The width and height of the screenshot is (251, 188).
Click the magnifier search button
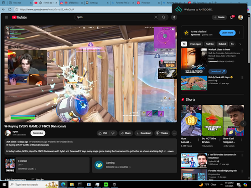click(164, 17)
